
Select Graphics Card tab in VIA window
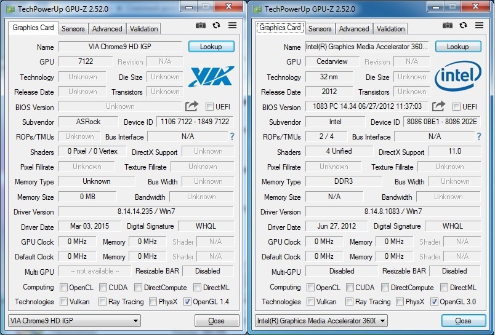point(33,28)
